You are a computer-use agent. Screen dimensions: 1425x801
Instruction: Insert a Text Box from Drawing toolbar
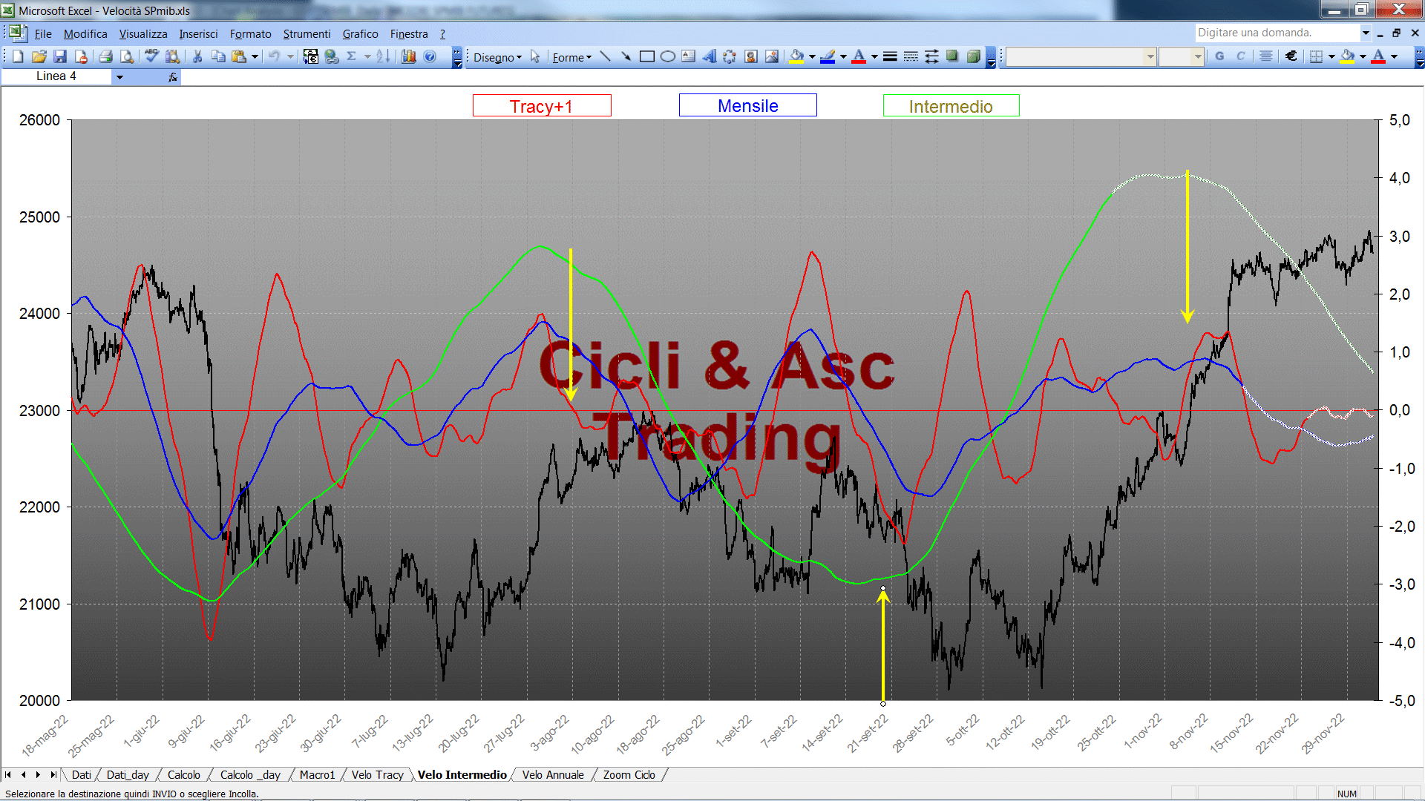coord(689,56)
